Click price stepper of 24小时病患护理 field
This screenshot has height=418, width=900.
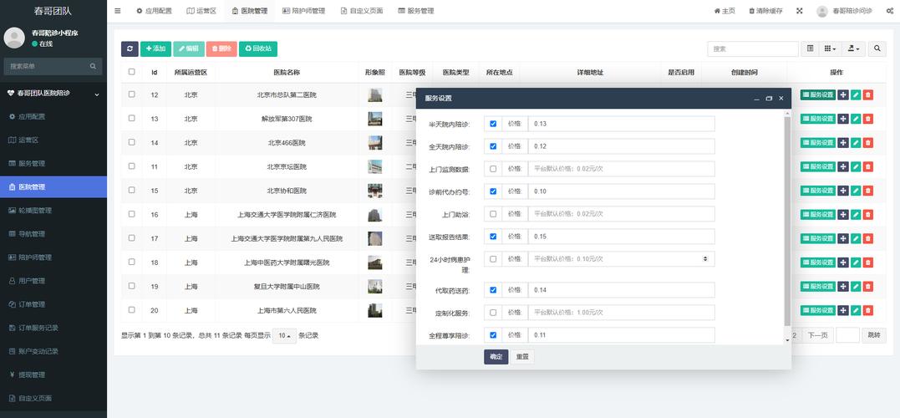pos(705,259)
